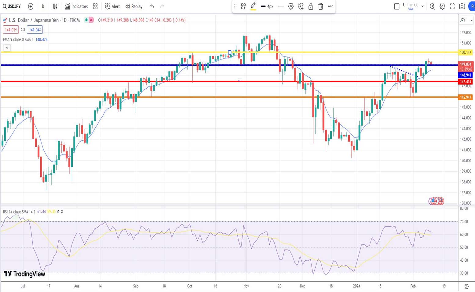Image resolution: width=475 pixels, height=292 pixels.
Task: Open the JPY currency dropdown
Action: [x=466, y=20]
